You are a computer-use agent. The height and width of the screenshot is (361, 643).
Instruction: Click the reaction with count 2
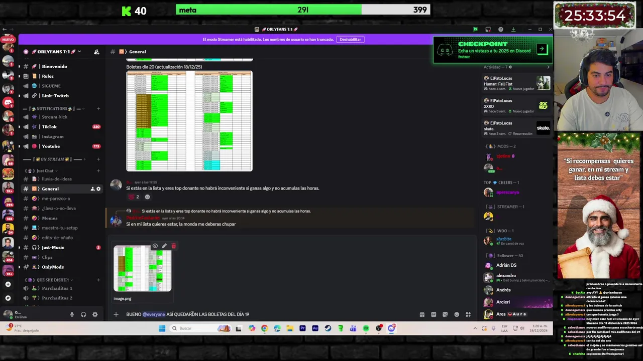[134, 197]
